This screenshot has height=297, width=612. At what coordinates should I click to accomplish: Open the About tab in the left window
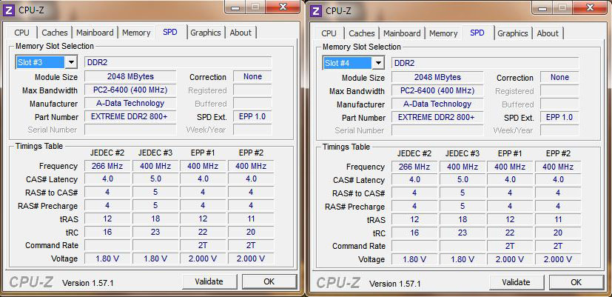click(241, 33)
